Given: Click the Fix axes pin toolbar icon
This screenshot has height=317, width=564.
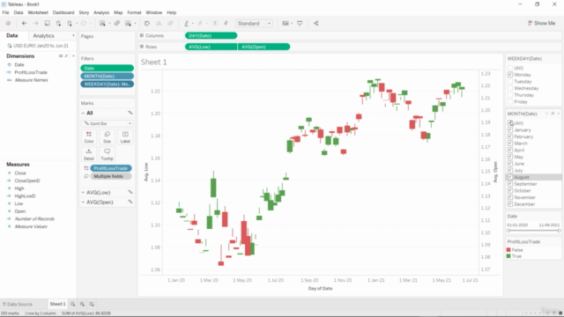Looking at the screenshot, I should tap(226, 24).
